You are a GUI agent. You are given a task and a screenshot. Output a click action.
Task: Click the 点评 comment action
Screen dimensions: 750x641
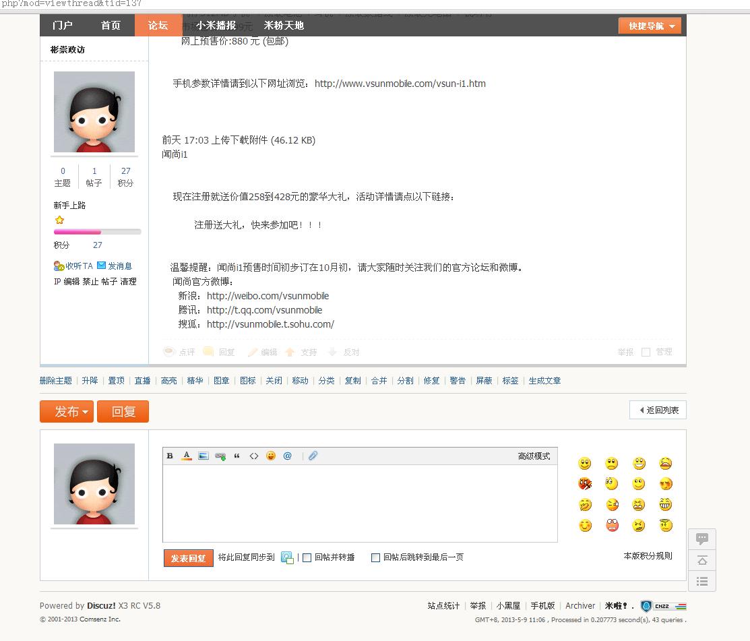point(180,352)
